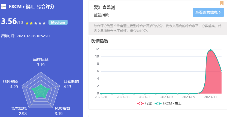Click the Medium rating badge
The width and height of the screenshot is (227, 117).
[x=58, y=23]
